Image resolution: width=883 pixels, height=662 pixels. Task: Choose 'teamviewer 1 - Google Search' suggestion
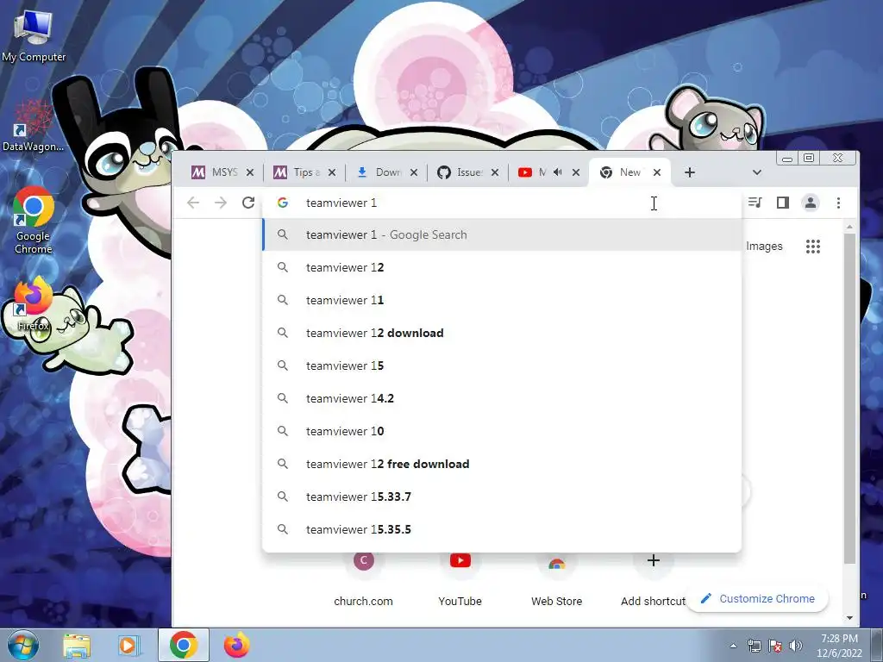[502, 234]
